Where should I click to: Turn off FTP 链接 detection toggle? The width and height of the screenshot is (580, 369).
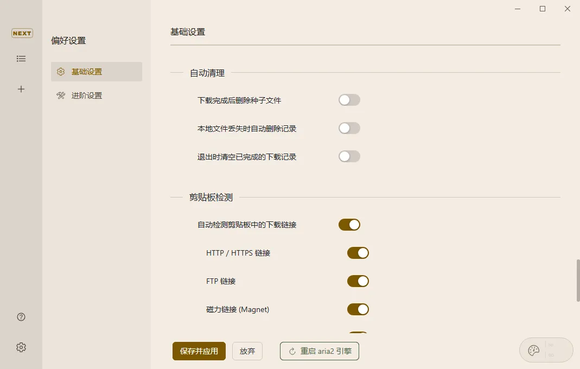click(358, 281)
